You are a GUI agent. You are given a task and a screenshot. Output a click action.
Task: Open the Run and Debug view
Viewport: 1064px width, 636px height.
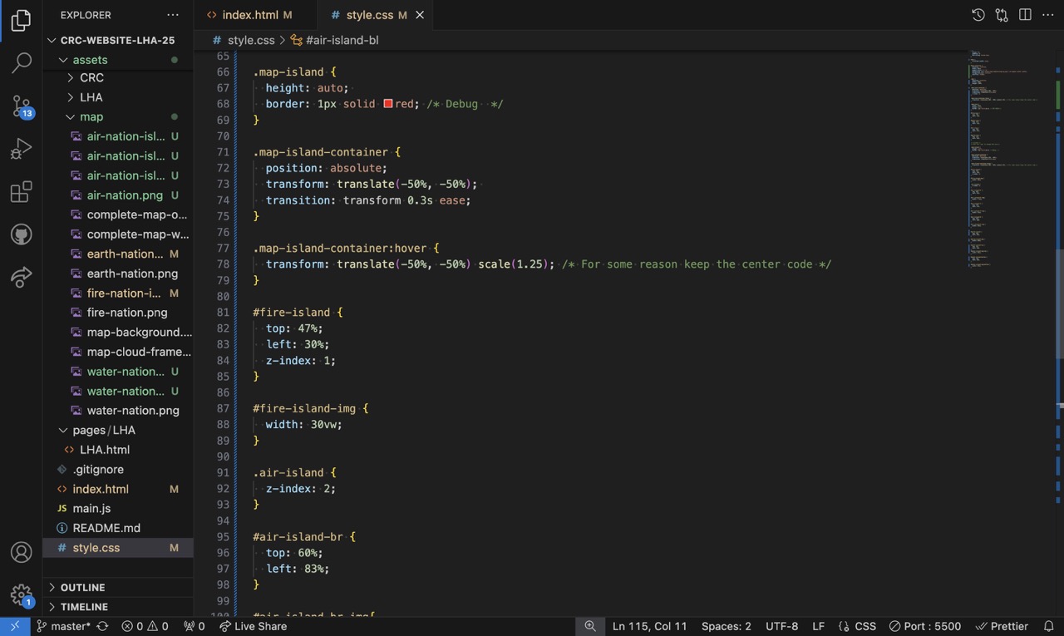[x=22, y=149]
